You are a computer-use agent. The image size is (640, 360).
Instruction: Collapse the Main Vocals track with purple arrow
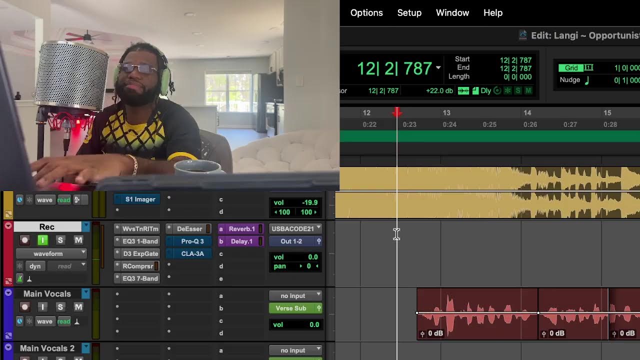(x=8, y=293)
